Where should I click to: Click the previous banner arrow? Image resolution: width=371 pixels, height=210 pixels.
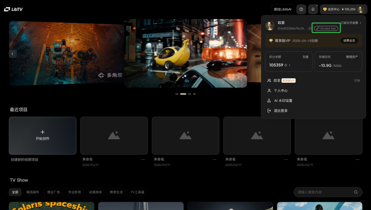(x=13, y=54)
